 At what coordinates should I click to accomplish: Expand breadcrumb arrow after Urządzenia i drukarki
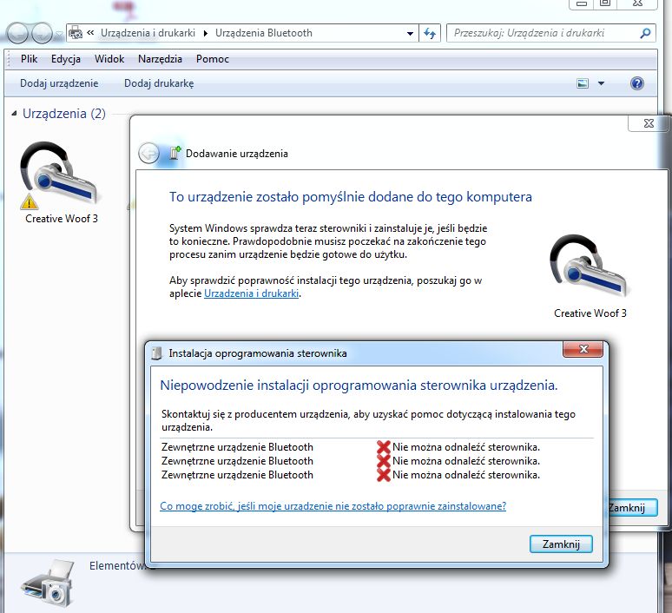[206, 33]
